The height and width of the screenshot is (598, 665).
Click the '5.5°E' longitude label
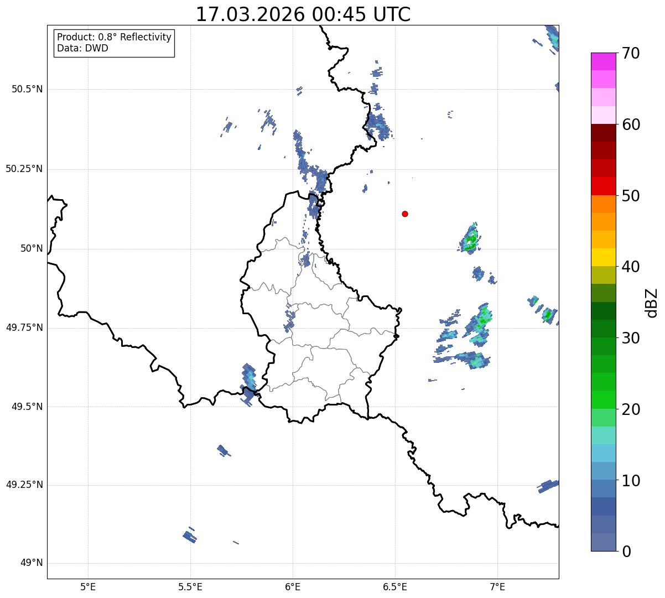click(x=190, y=586)
